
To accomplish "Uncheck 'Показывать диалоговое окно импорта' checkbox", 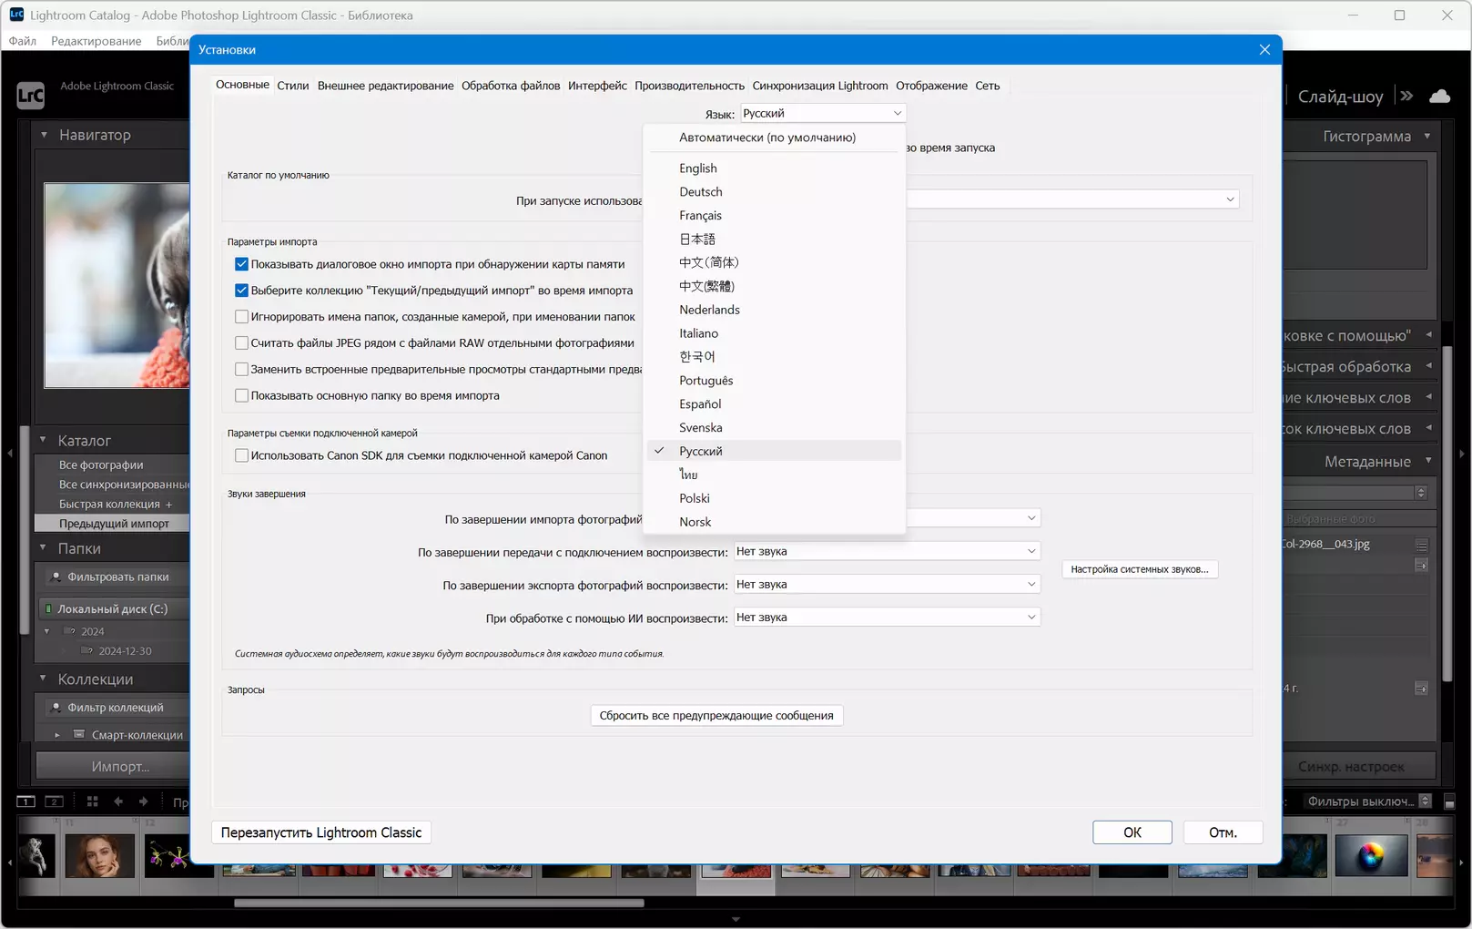I will [241, 264].
